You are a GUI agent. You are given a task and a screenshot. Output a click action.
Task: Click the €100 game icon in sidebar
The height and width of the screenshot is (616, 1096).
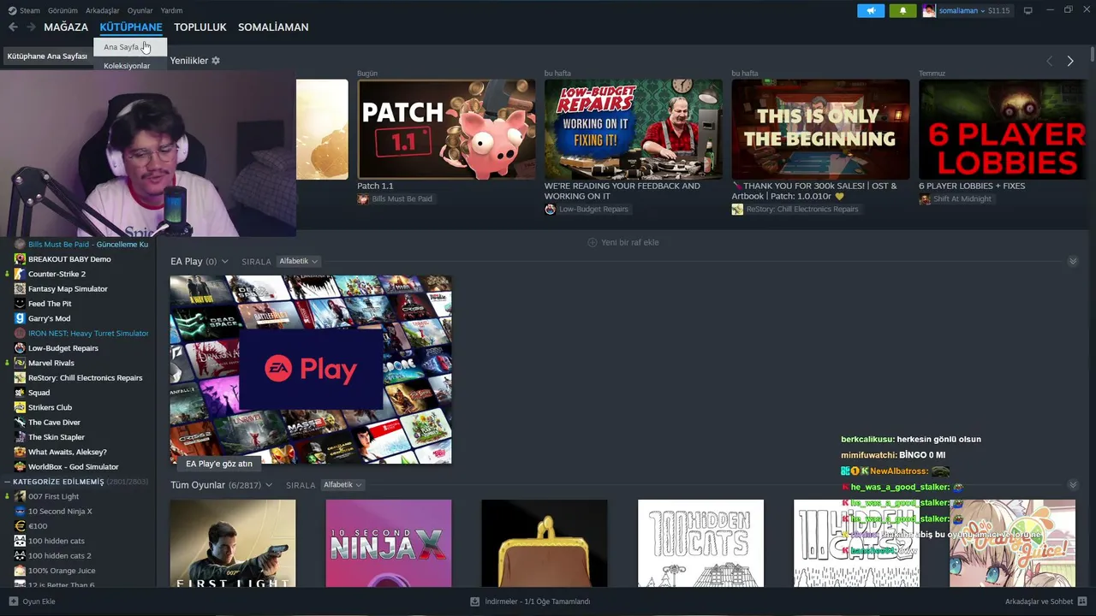point(20,526)
